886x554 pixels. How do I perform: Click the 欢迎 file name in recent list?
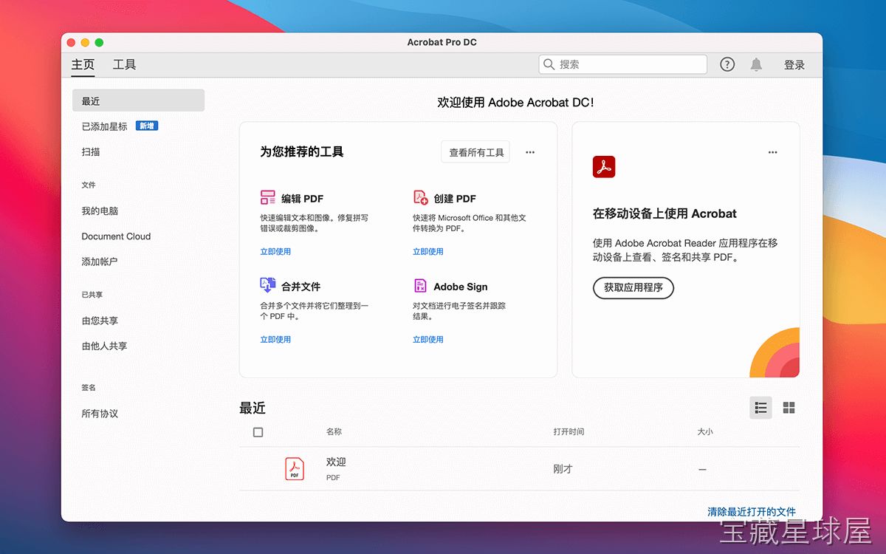336,462
